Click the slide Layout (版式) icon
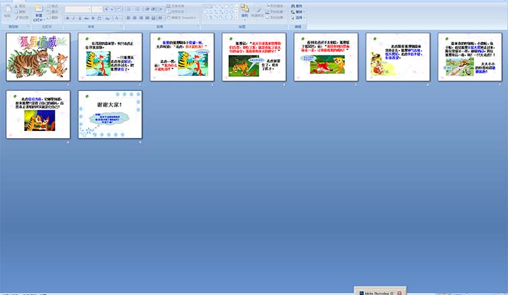The width and height of the screenshot is (508, 295). tap(49, 6)
